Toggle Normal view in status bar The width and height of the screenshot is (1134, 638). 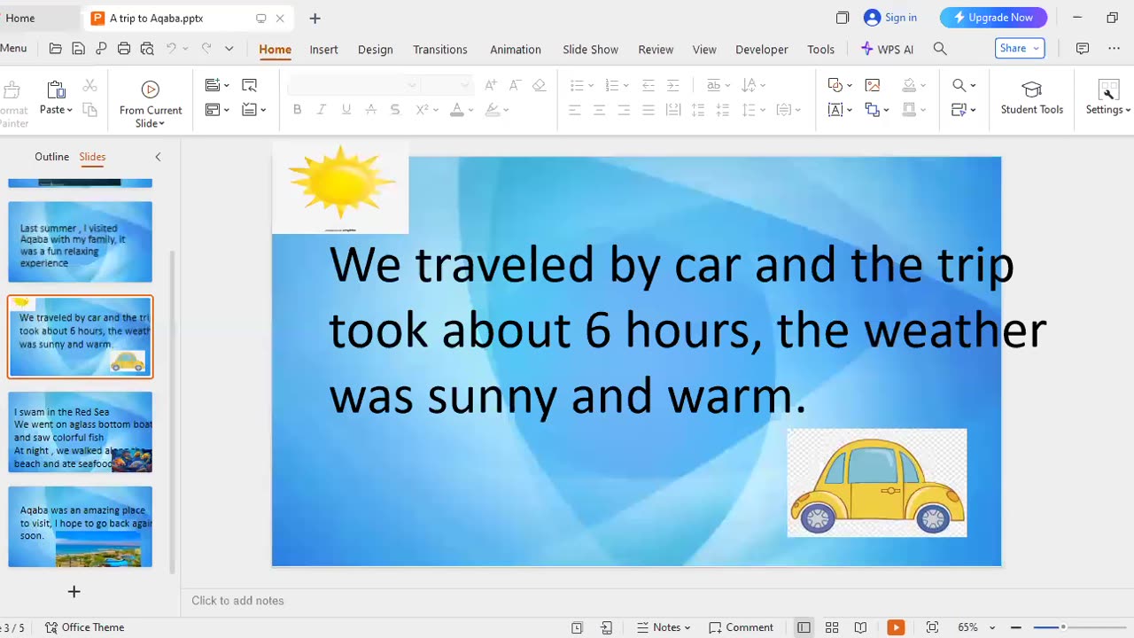click(x=804, y=627)
